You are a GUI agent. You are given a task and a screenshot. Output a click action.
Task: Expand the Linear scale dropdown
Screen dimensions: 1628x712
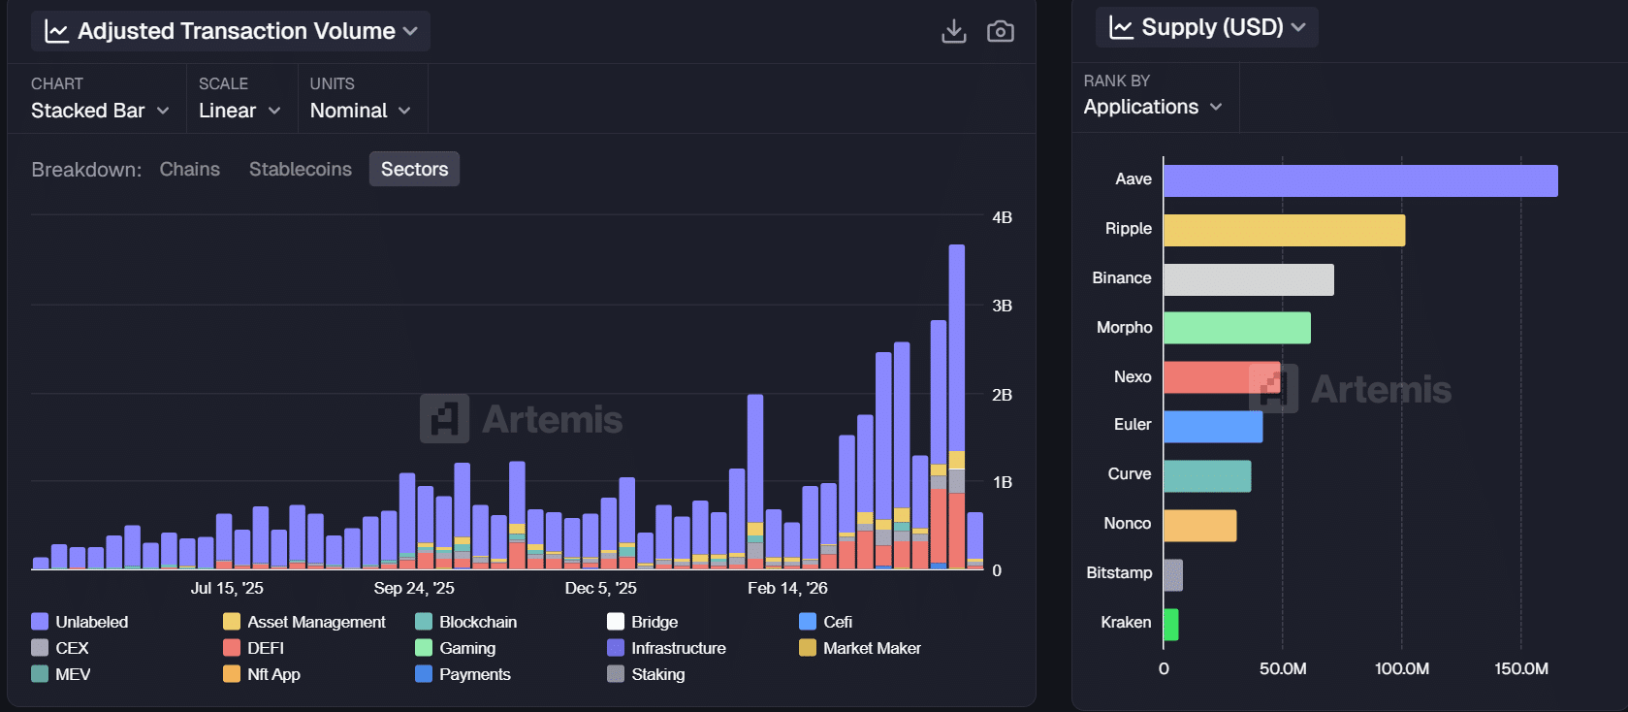[x=239, y=111]
